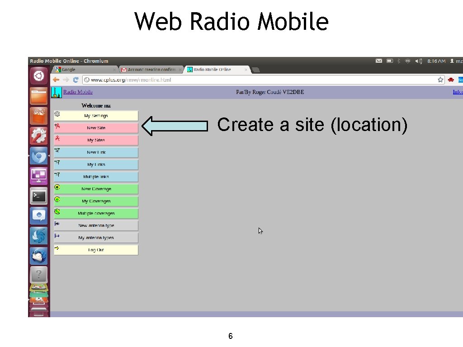The height and width of the screenshot is (347, 463).
Task: Click the Bluetooth indicator in the top panel
Action: (399, 61)
